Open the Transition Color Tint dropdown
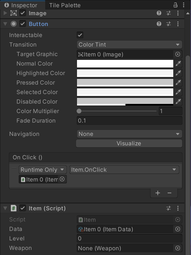Image resolution: width=191 pixels, height=255 pixels. [x=130, y=45]
